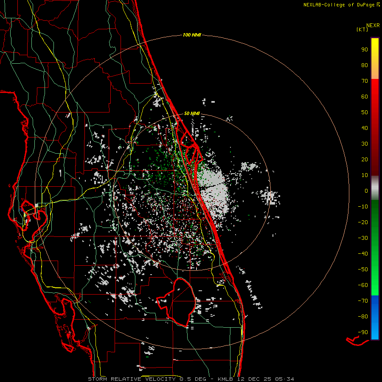Click the [KT] units label
Viewport: 382px width, 382px height.
[362, 30]
